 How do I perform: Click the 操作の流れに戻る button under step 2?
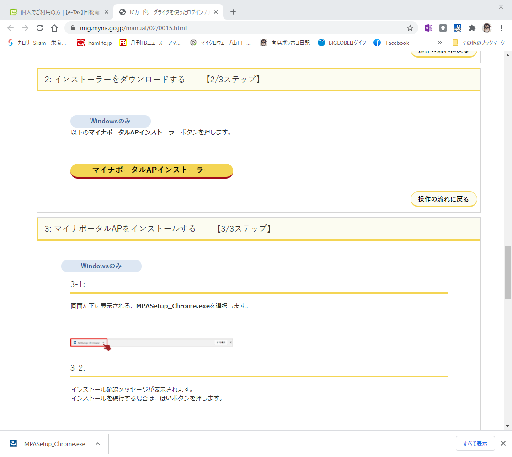[x=443, y=199]
